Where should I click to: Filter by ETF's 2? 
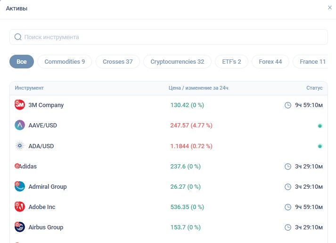232,61
